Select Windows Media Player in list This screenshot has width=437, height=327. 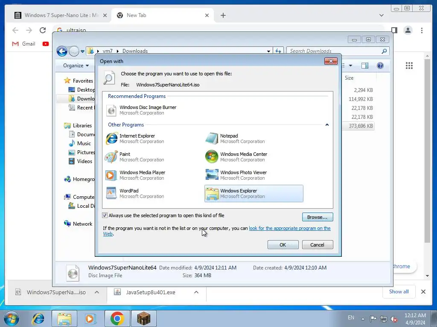pyautogui.click(x=135, y=175)
